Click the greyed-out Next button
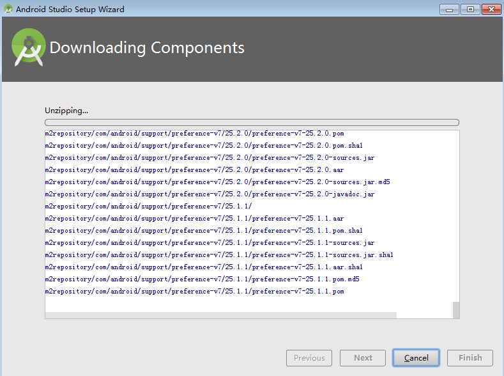Viewport: 504px width, 376px height. (x=363, y=357)
